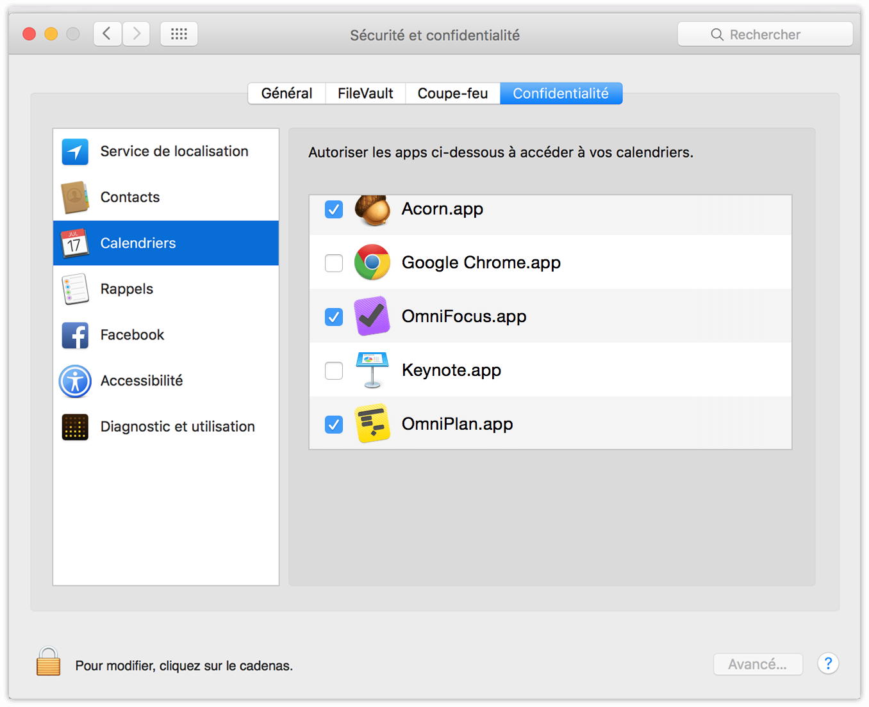Select Diagnostic et utilisation label

click(178, 427)
